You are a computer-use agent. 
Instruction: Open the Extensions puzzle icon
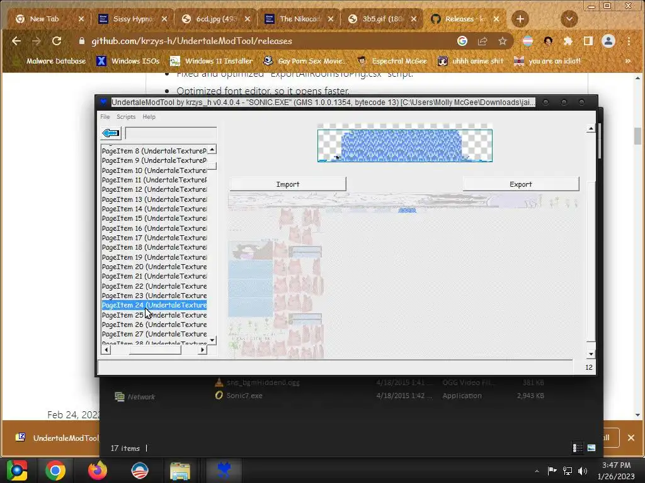click(568, 41)
